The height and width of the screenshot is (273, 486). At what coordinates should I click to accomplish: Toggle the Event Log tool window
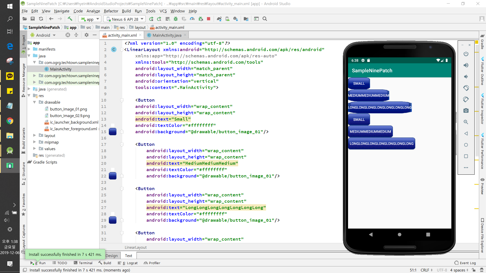pyautogui.click(x=465, y=263)
